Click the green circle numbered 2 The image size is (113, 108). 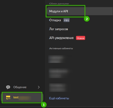(x=87, y=19)
